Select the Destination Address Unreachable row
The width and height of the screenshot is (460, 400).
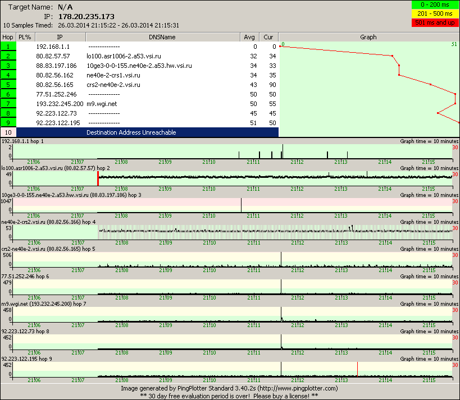(x=131, y=132)
